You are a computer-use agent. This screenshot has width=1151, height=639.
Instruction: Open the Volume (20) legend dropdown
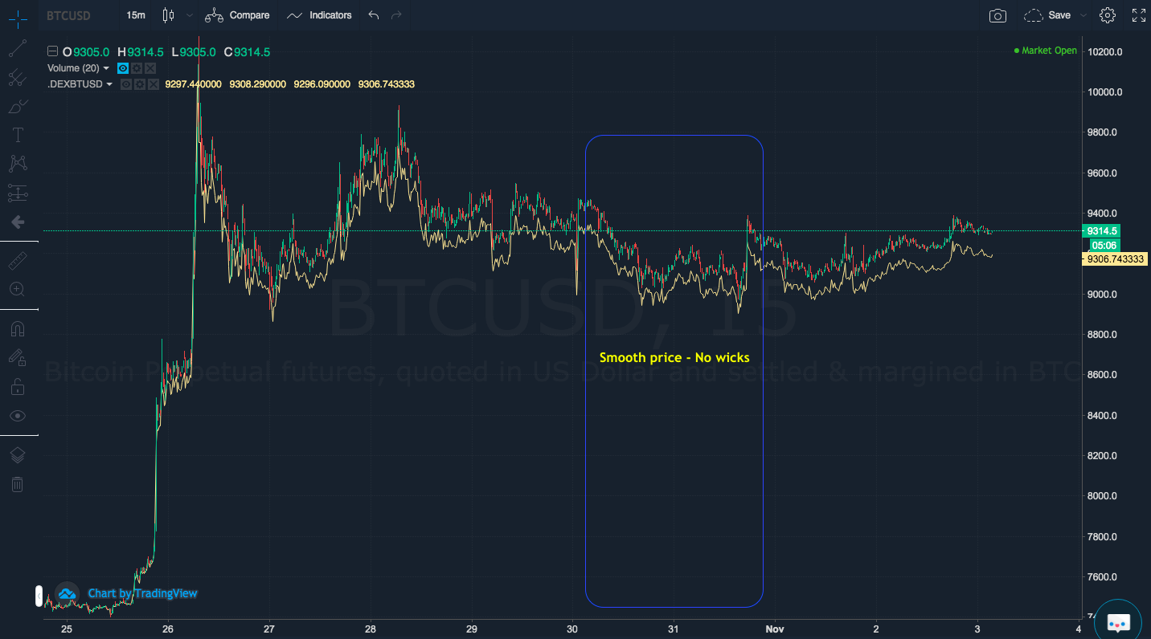coord(107,68)
